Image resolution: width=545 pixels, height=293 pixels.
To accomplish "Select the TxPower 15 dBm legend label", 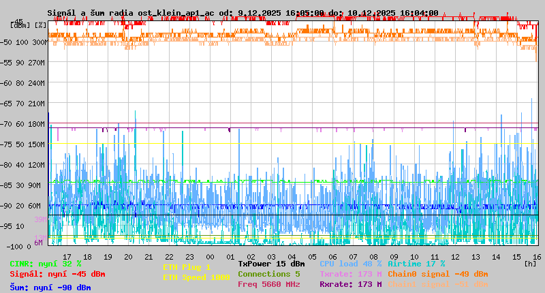I will click(x=271, y=264).
